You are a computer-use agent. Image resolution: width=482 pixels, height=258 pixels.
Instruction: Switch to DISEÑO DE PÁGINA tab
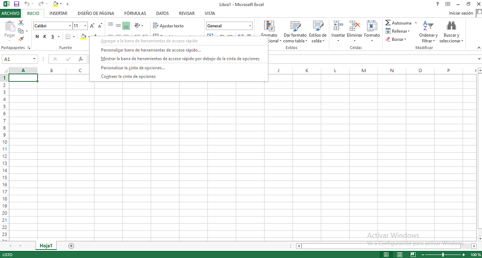point(96,13)
